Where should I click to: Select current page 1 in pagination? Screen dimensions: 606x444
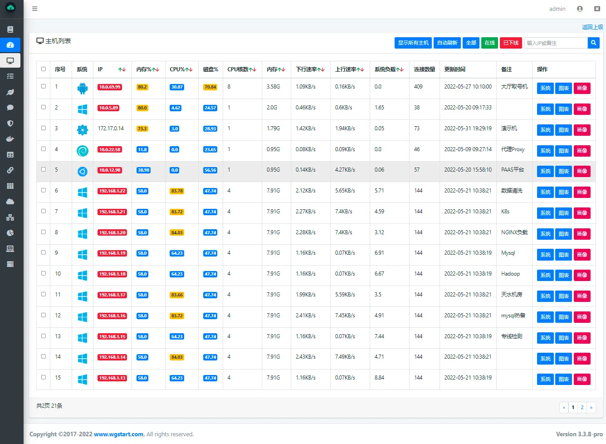click(573, 407)
